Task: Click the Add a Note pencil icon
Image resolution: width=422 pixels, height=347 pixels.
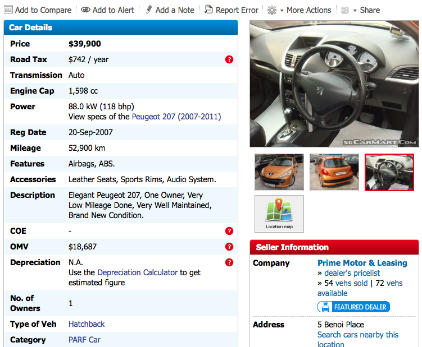Action: tap(149, 10)
